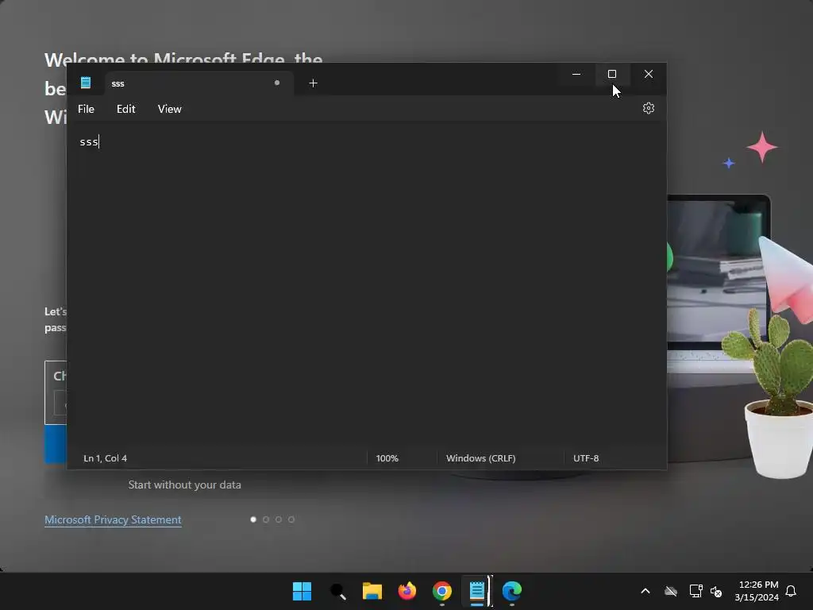Open network status tray icon

click(x=695, y=591)
